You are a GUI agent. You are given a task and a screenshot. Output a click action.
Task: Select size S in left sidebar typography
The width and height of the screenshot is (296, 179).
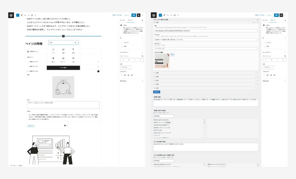(123, 60)
